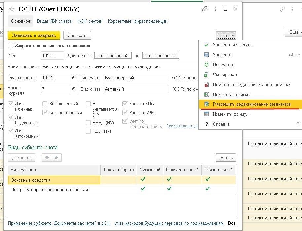This screenshot has height=231, width=302.
Task: Open Корректные корреспонденции link
Action: click(137, 21)
